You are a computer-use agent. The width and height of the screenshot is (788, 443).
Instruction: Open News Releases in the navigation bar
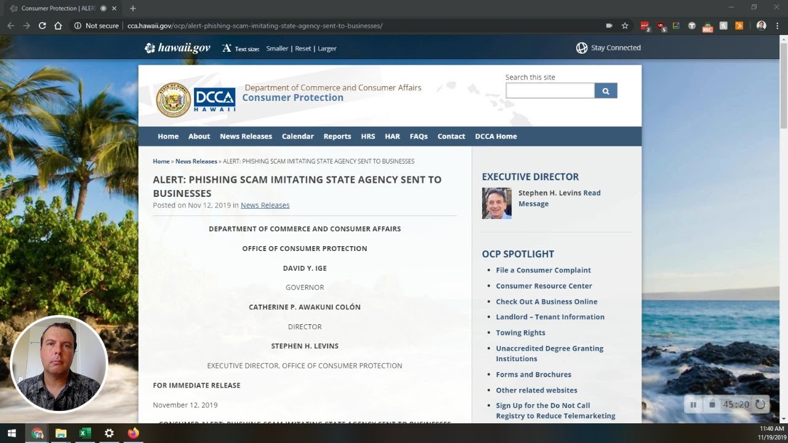click(x=246, y=137)
